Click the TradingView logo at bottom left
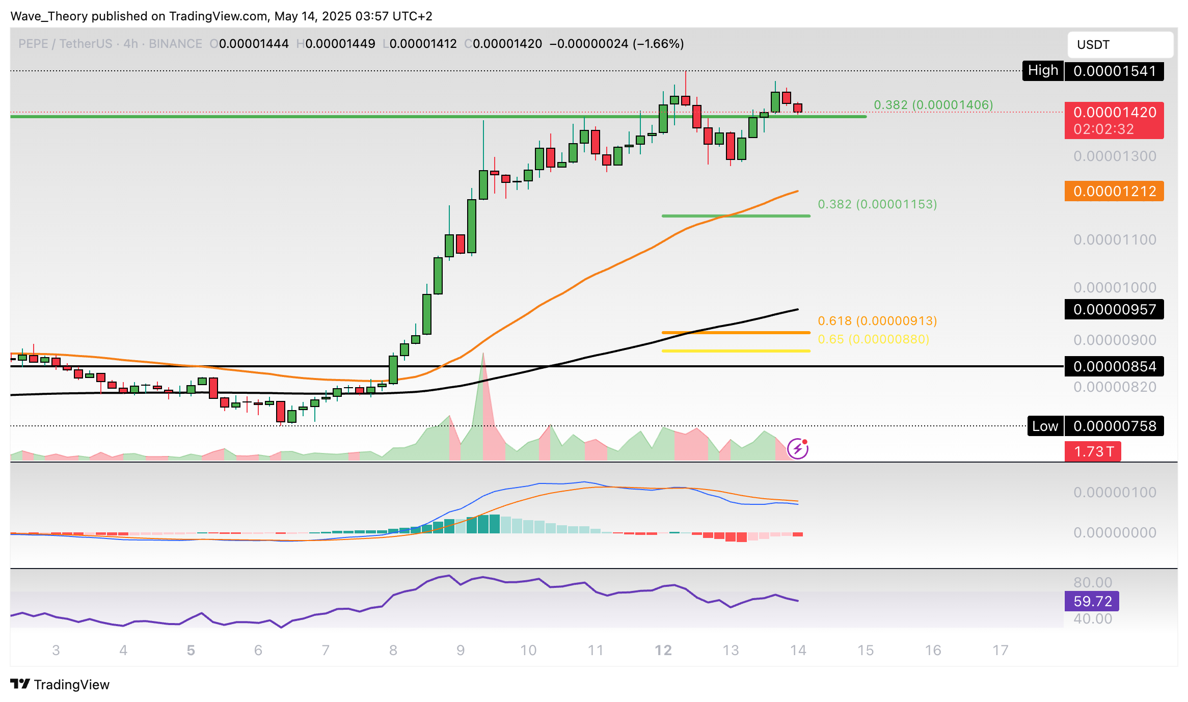 [x=60, y=684]
